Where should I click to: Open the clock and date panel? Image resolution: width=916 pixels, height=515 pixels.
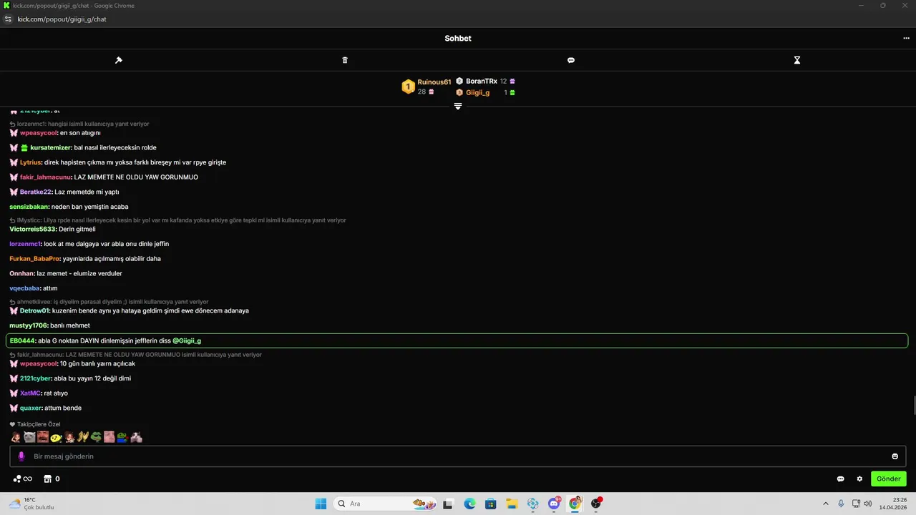pos(894,504)
